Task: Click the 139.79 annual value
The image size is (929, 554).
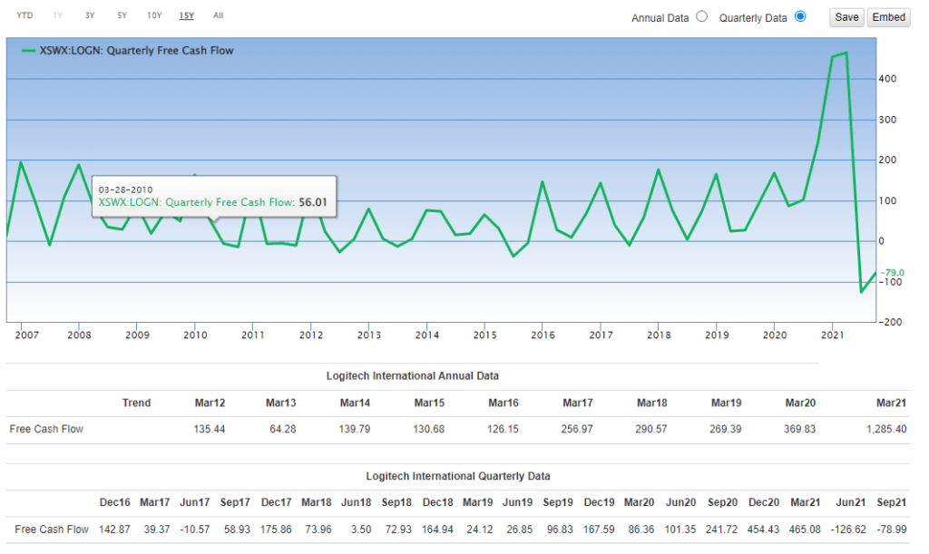Action: point(355,429)
